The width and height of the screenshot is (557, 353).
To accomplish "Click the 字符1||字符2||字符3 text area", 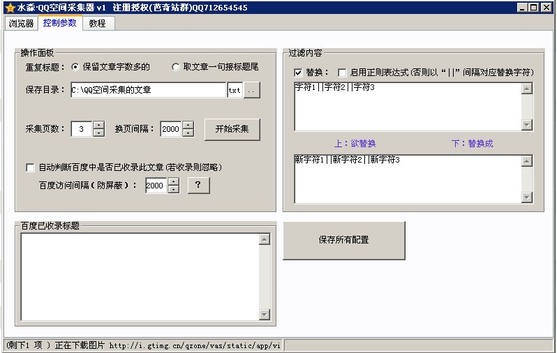I will (408, 107).
